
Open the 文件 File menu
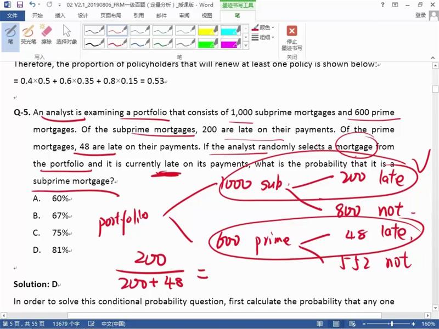pos(12,16)
